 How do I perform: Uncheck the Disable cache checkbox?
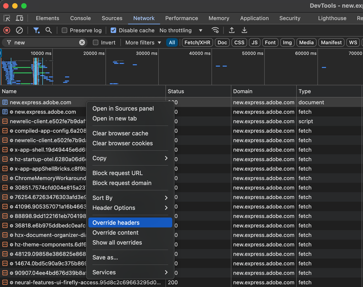(x=113, y=30)
